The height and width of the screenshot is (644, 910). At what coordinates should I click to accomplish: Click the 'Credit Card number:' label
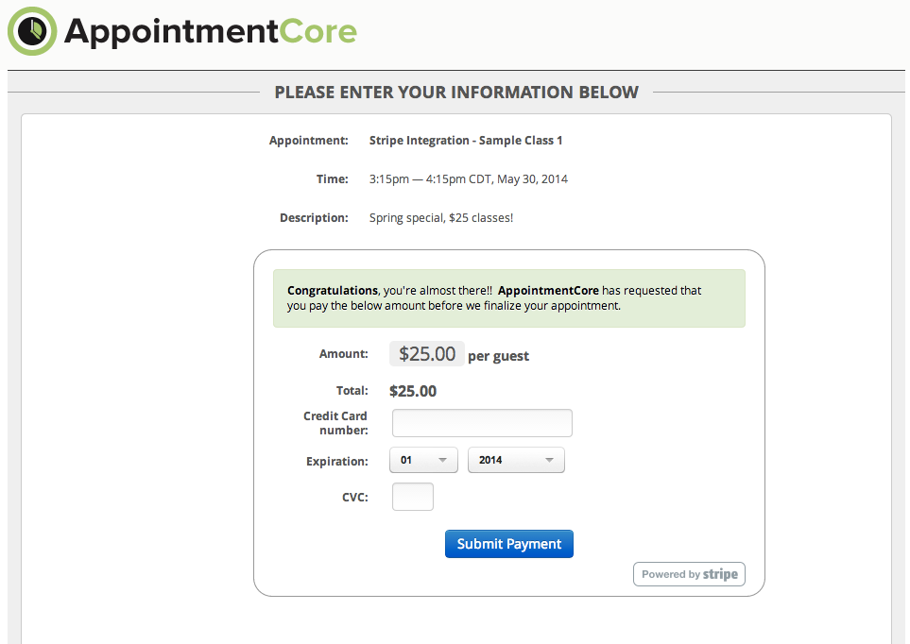pos(335,423)
